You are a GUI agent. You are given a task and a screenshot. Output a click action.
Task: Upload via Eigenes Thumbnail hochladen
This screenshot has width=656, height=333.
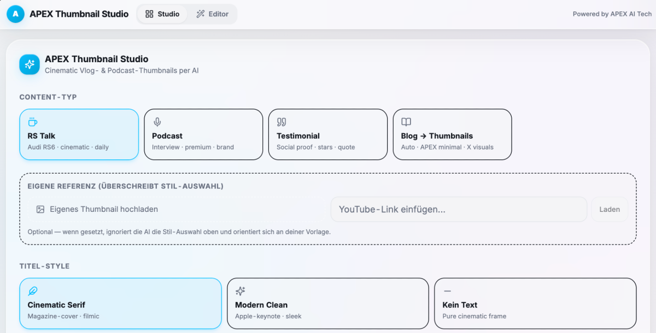(x=177, y=209)
